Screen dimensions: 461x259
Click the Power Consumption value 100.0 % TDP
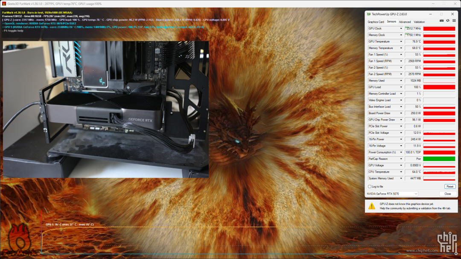pyautogui.click(x=413, y=152)
